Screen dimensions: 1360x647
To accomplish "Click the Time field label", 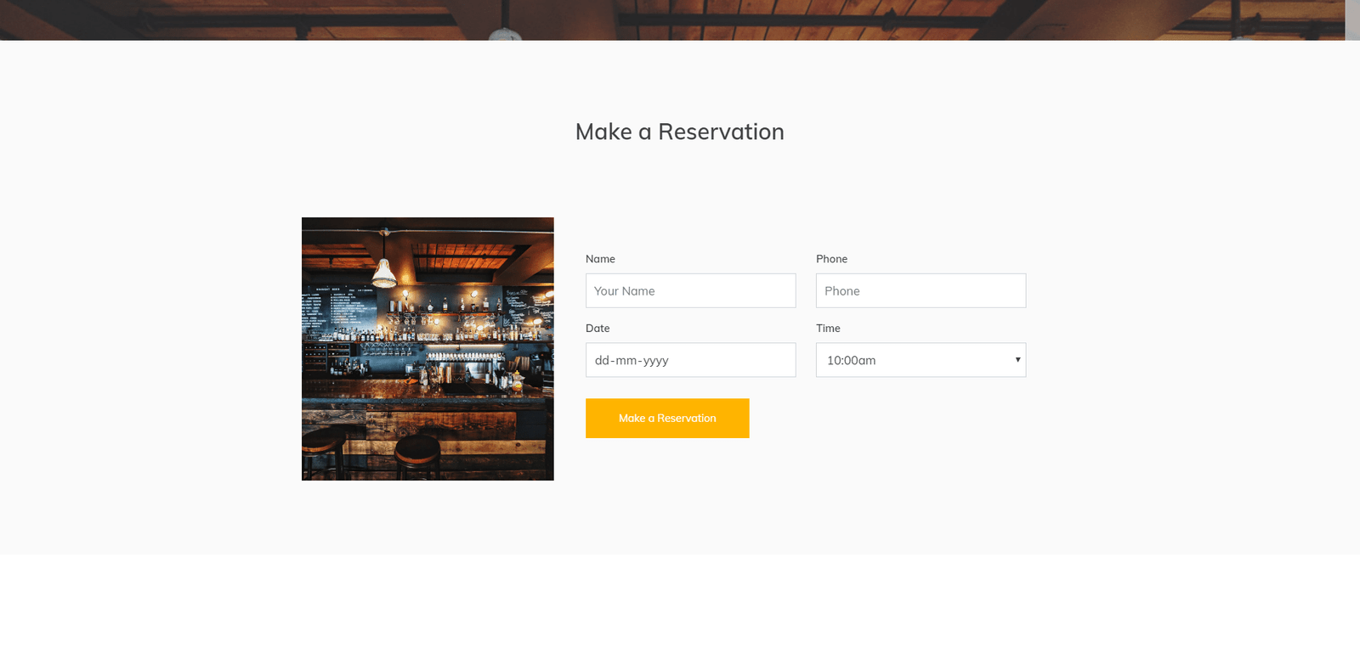I will coord(828,329).
